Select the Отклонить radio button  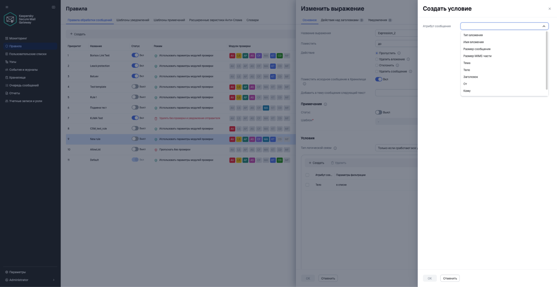click(377, 65)
